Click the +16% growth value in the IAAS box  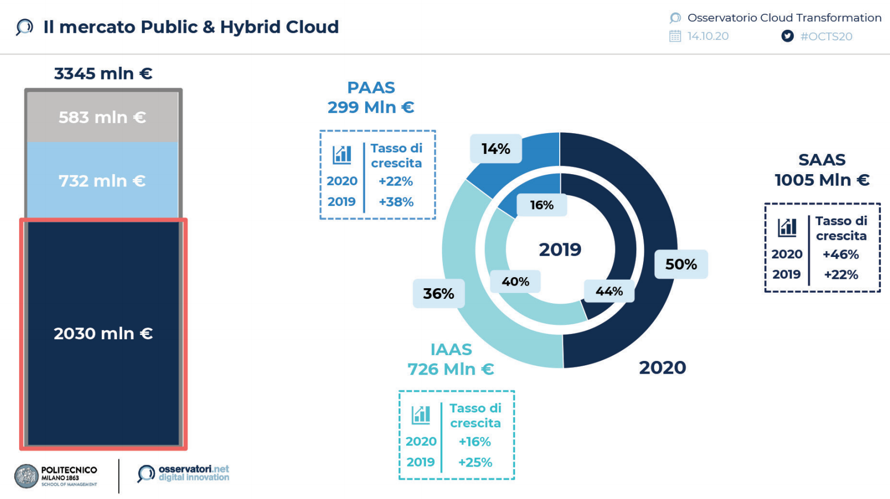pyautogui.click(x=475, y=442)
